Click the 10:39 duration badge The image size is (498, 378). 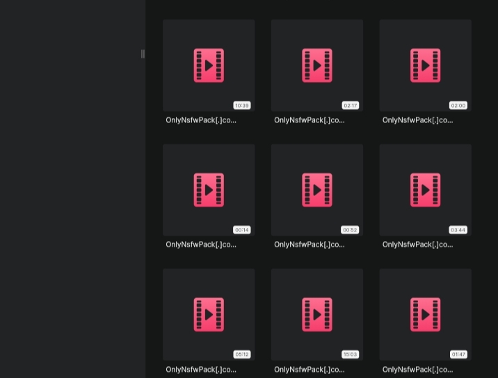242,106
